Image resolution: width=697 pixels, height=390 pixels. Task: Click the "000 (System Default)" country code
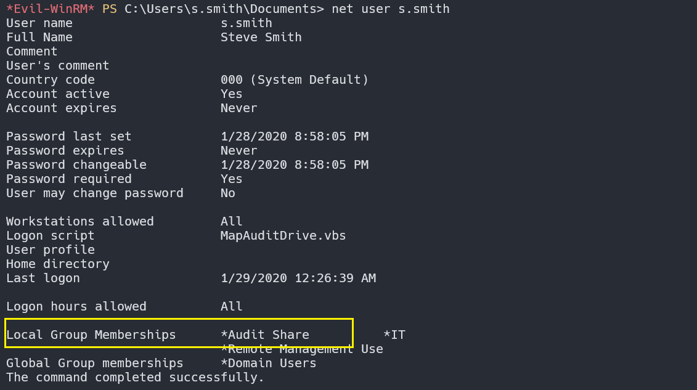click(294, 80)
